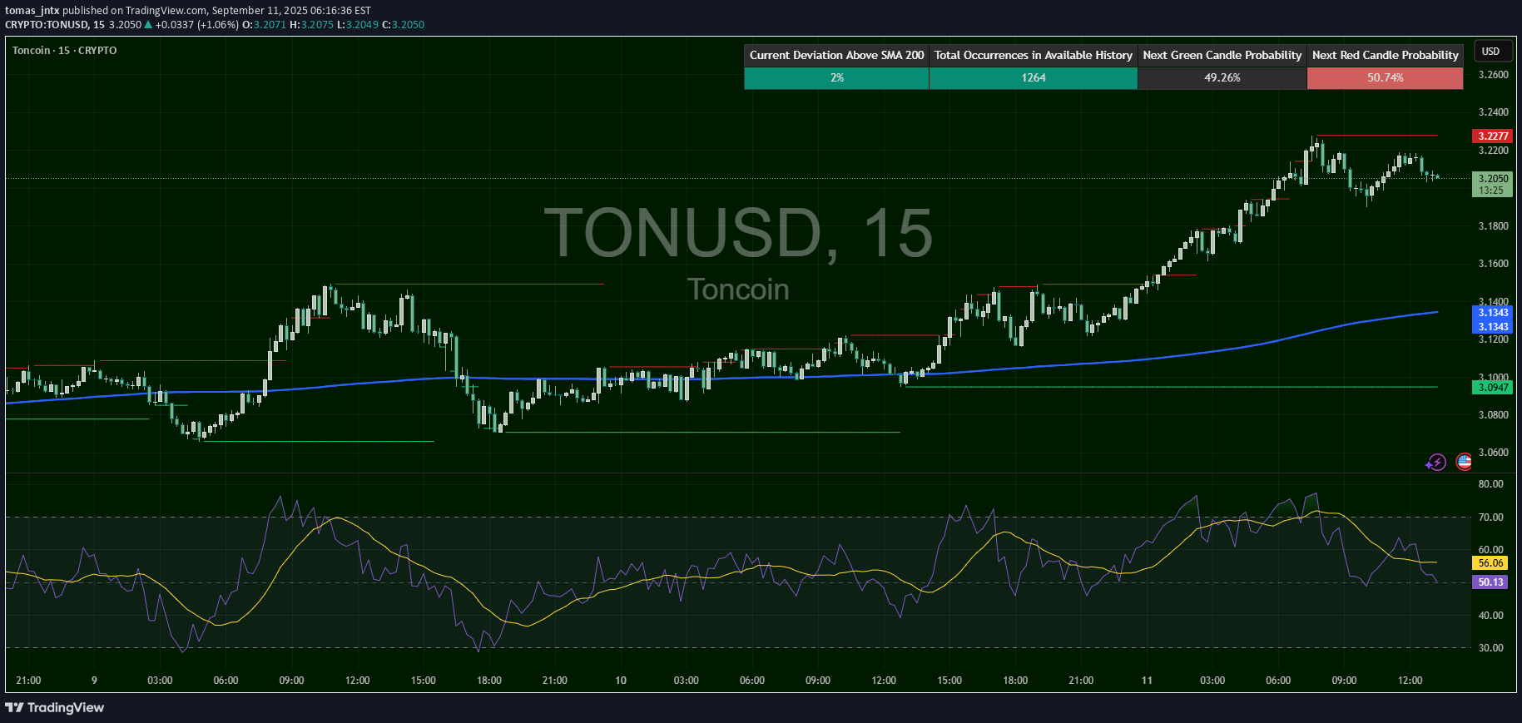
Task: Click the Current Deviation Above SMA 200 header
Action: click(x=836, y=55)
